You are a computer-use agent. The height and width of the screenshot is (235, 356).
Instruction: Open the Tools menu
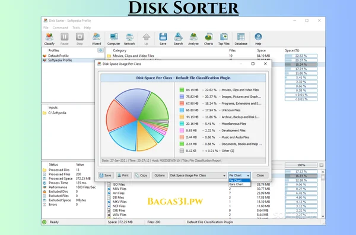(76, 28)
